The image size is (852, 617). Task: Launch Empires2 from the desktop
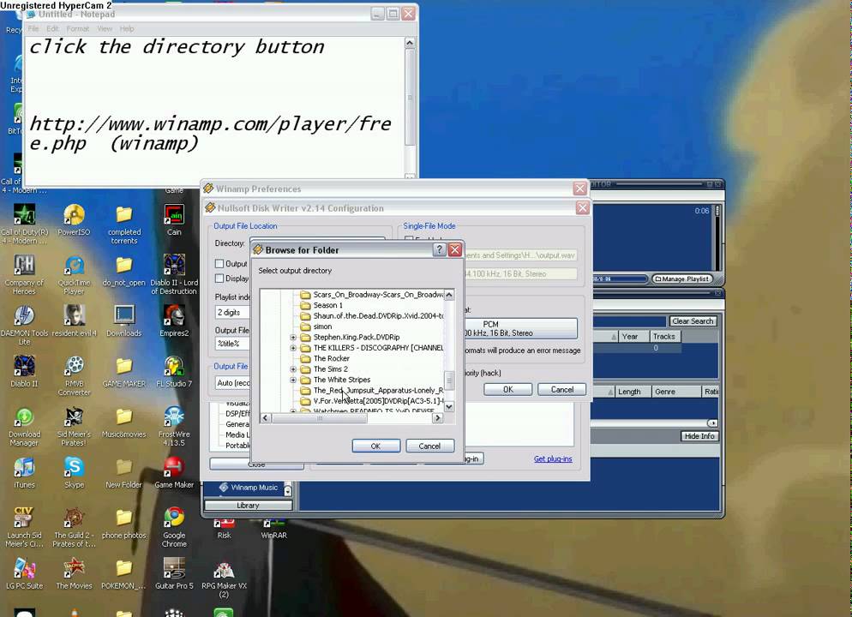point(174,321)
